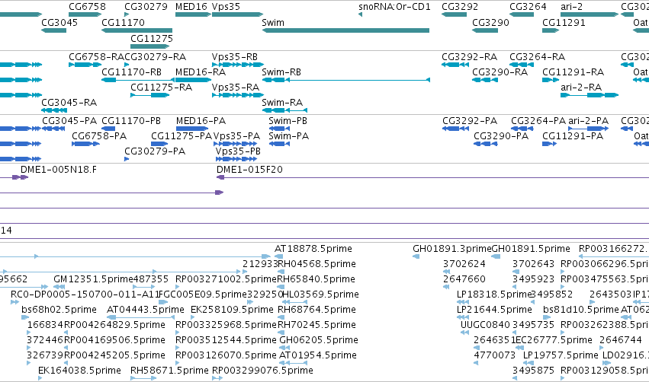Click the MED16-PA protein label
Viewport: 649px width, 382px height.
pyautogui.click(x=201, y=120)
